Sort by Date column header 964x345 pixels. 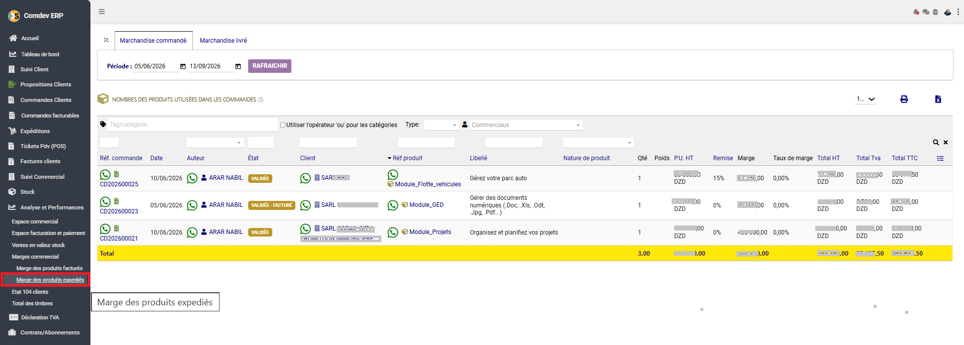point(157,158)
